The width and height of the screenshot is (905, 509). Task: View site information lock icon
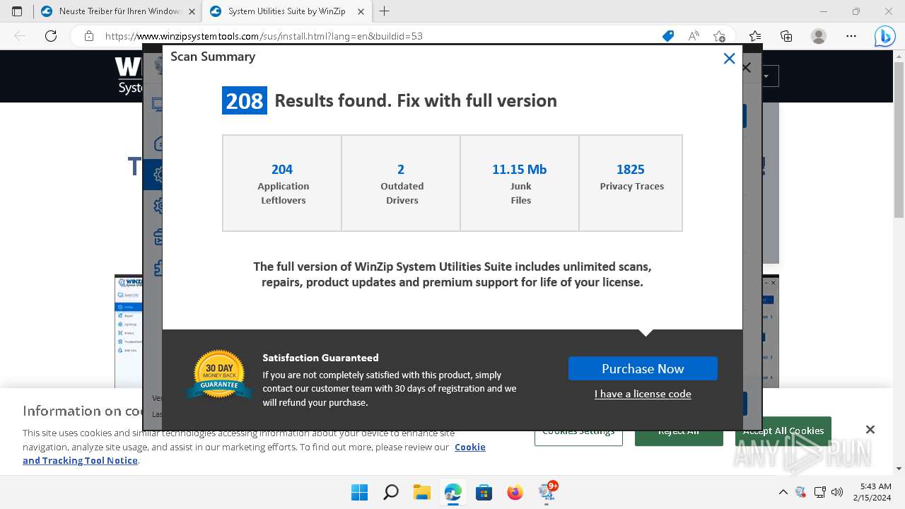(x=88, y=36)
